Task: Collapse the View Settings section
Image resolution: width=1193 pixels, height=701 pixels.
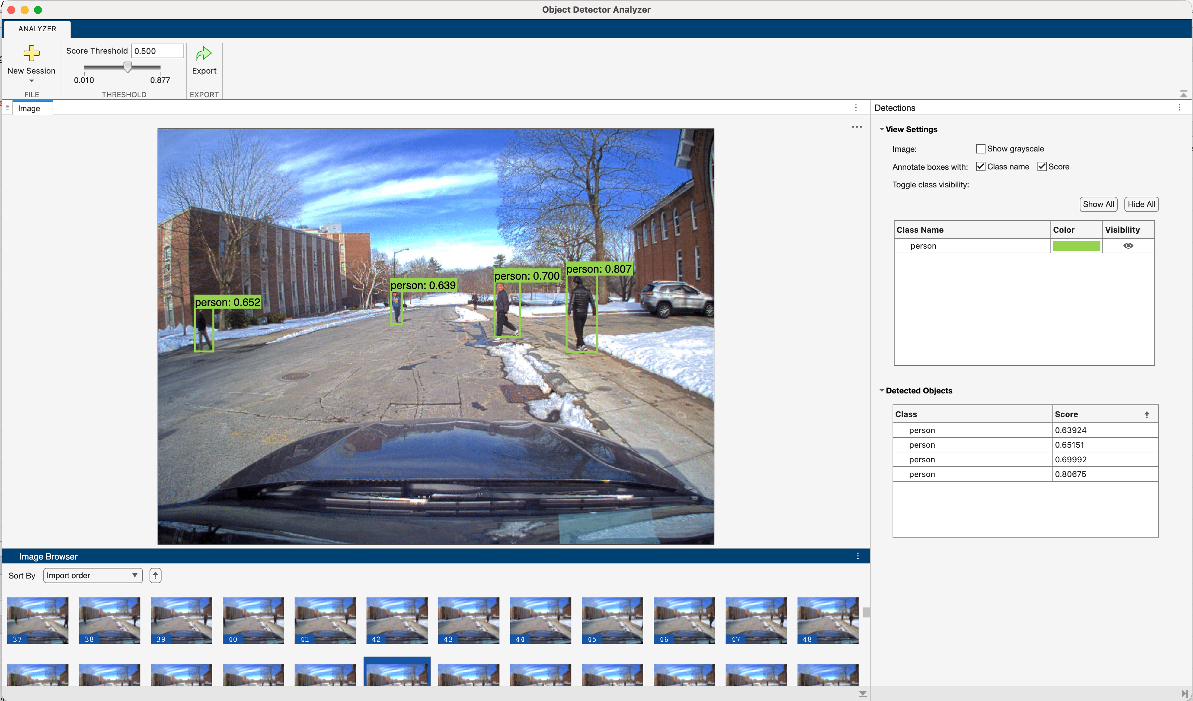Action: tap(882, 129)
